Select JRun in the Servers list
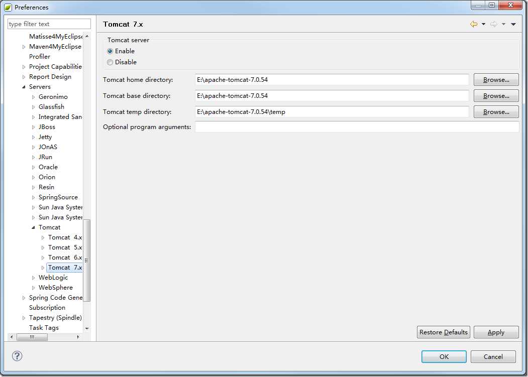 tap(45, 157)
